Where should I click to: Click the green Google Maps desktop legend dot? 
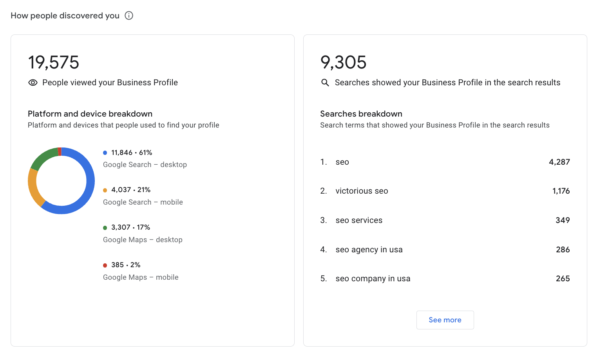coord(105,228)
